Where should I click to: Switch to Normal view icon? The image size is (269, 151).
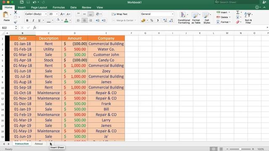[x=214, y=149]
